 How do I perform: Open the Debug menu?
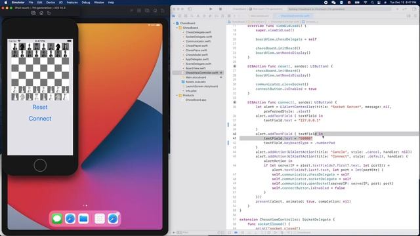click(86, 3)
